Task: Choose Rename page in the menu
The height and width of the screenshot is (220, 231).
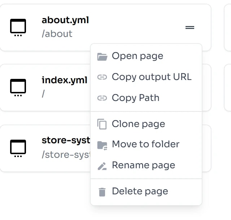Action: [x=146, y=165]
